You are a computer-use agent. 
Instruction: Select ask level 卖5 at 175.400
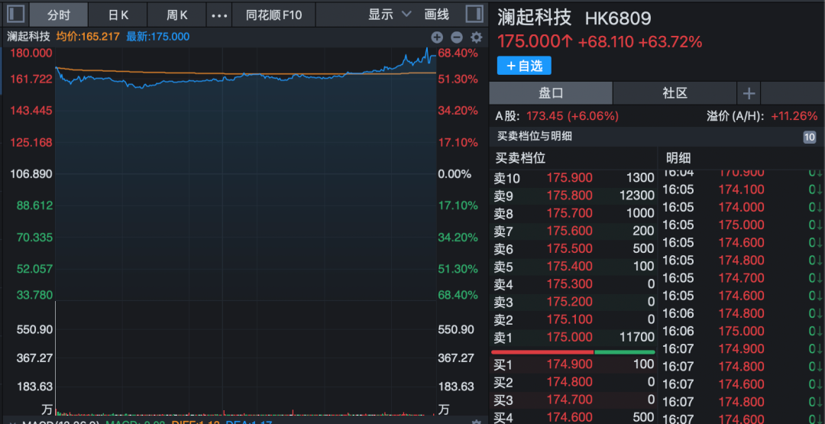[574, 266]
